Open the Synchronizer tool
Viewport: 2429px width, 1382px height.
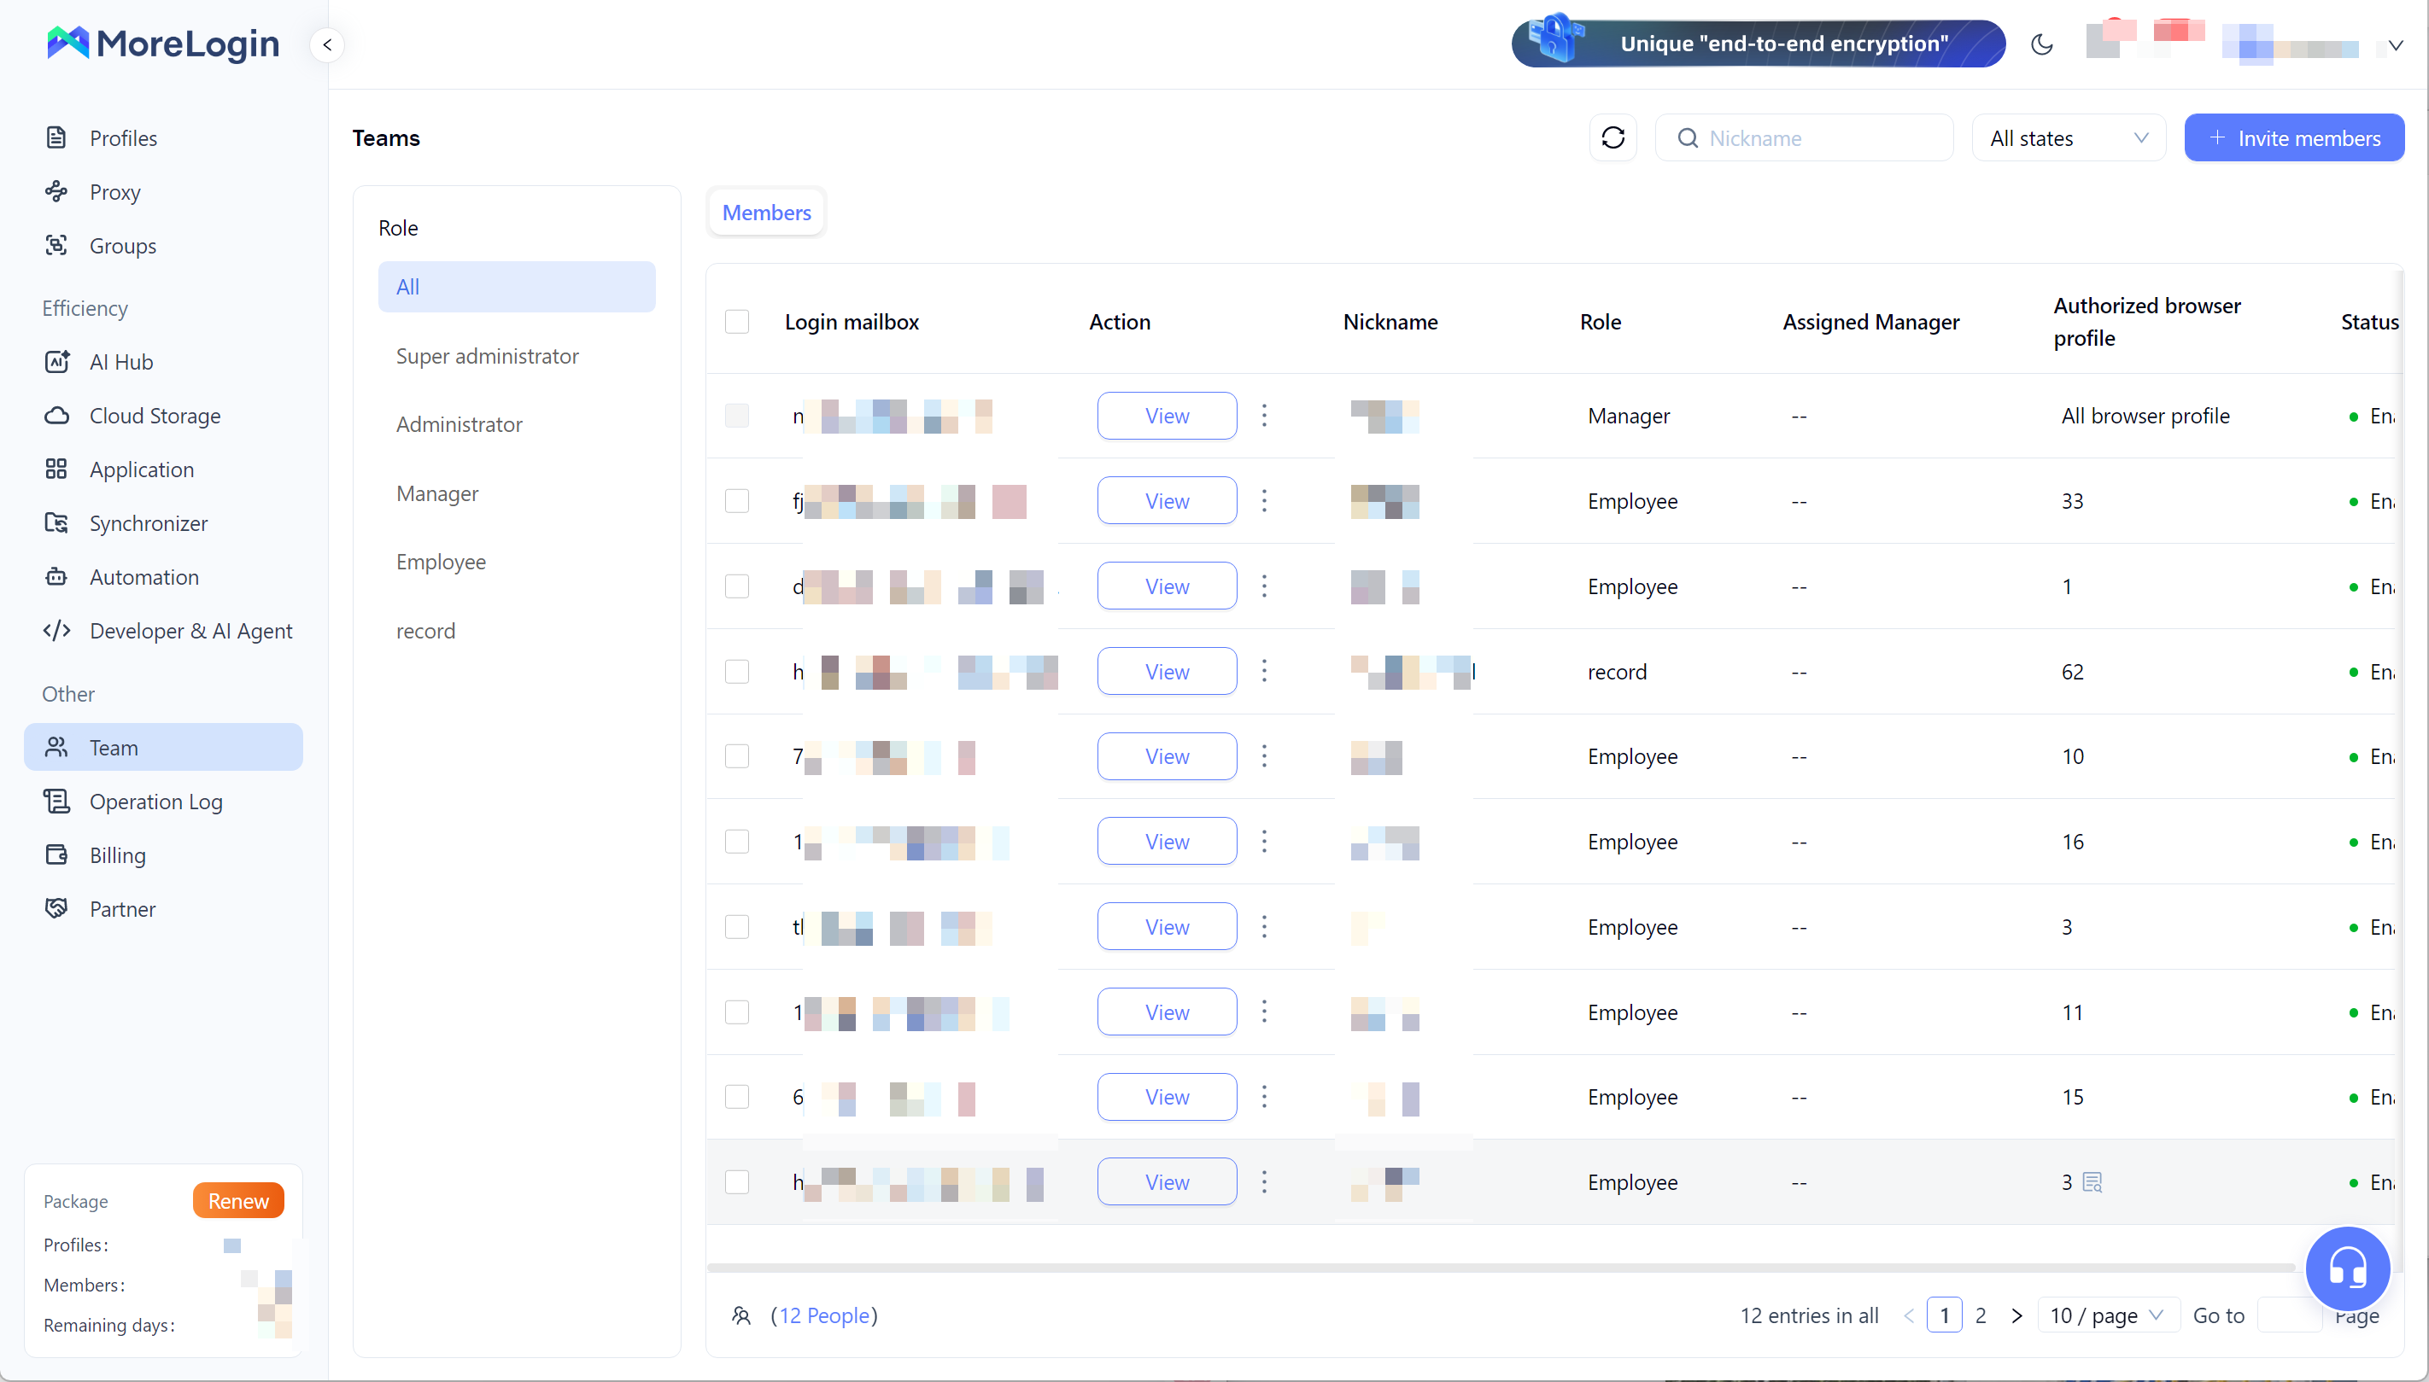pyautogui.click(x=148, y=523)
